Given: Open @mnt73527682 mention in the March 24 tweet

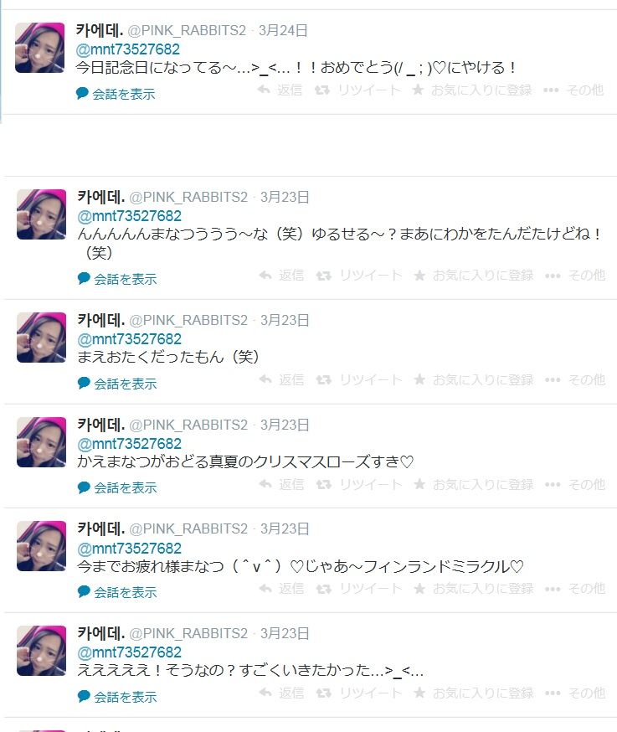Looking at the screenshot, I should tap(128, 49).
